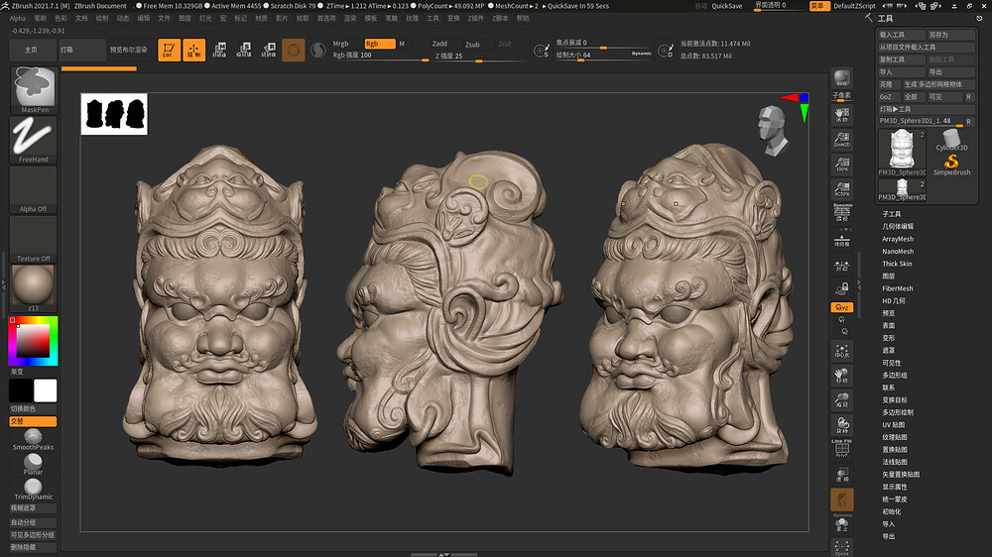Click the Move view hand icon
This screenshot has width=992, height=557.
point(842,376)
